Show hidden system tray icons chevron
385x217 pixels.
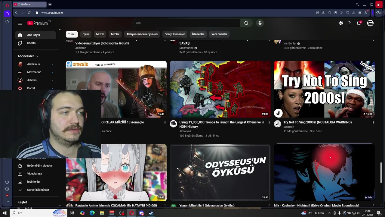[330, 213]
